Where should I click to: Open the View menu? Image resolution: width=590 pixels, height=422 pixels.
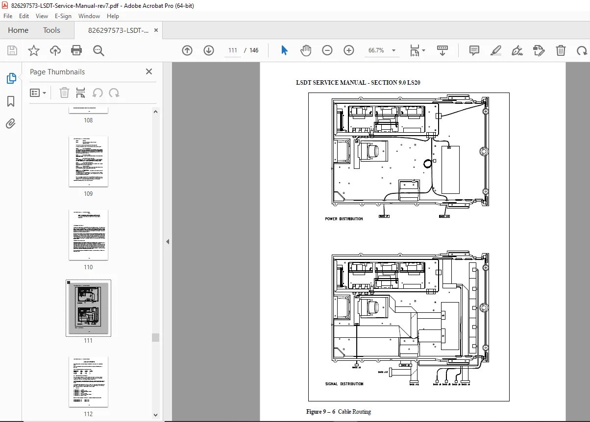42,16
